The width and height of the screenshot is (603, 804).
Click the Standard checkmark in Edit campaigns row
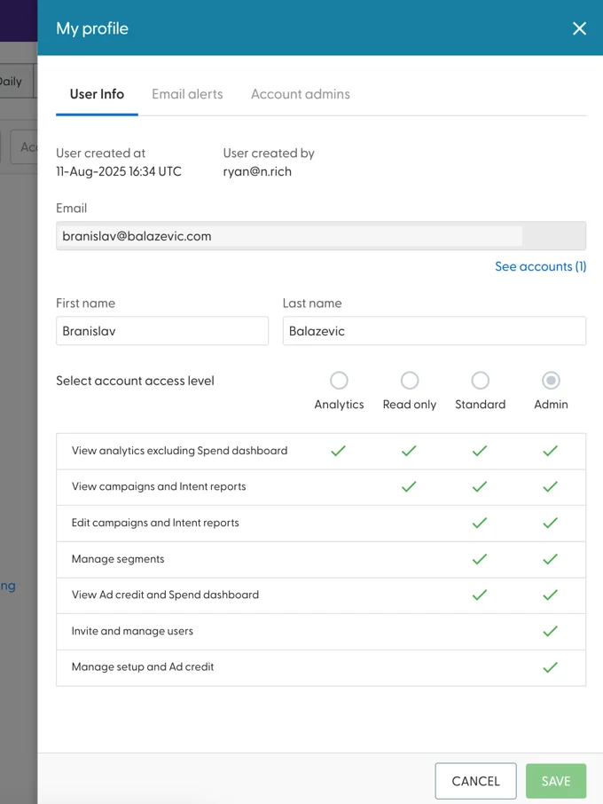pos(480,523)
